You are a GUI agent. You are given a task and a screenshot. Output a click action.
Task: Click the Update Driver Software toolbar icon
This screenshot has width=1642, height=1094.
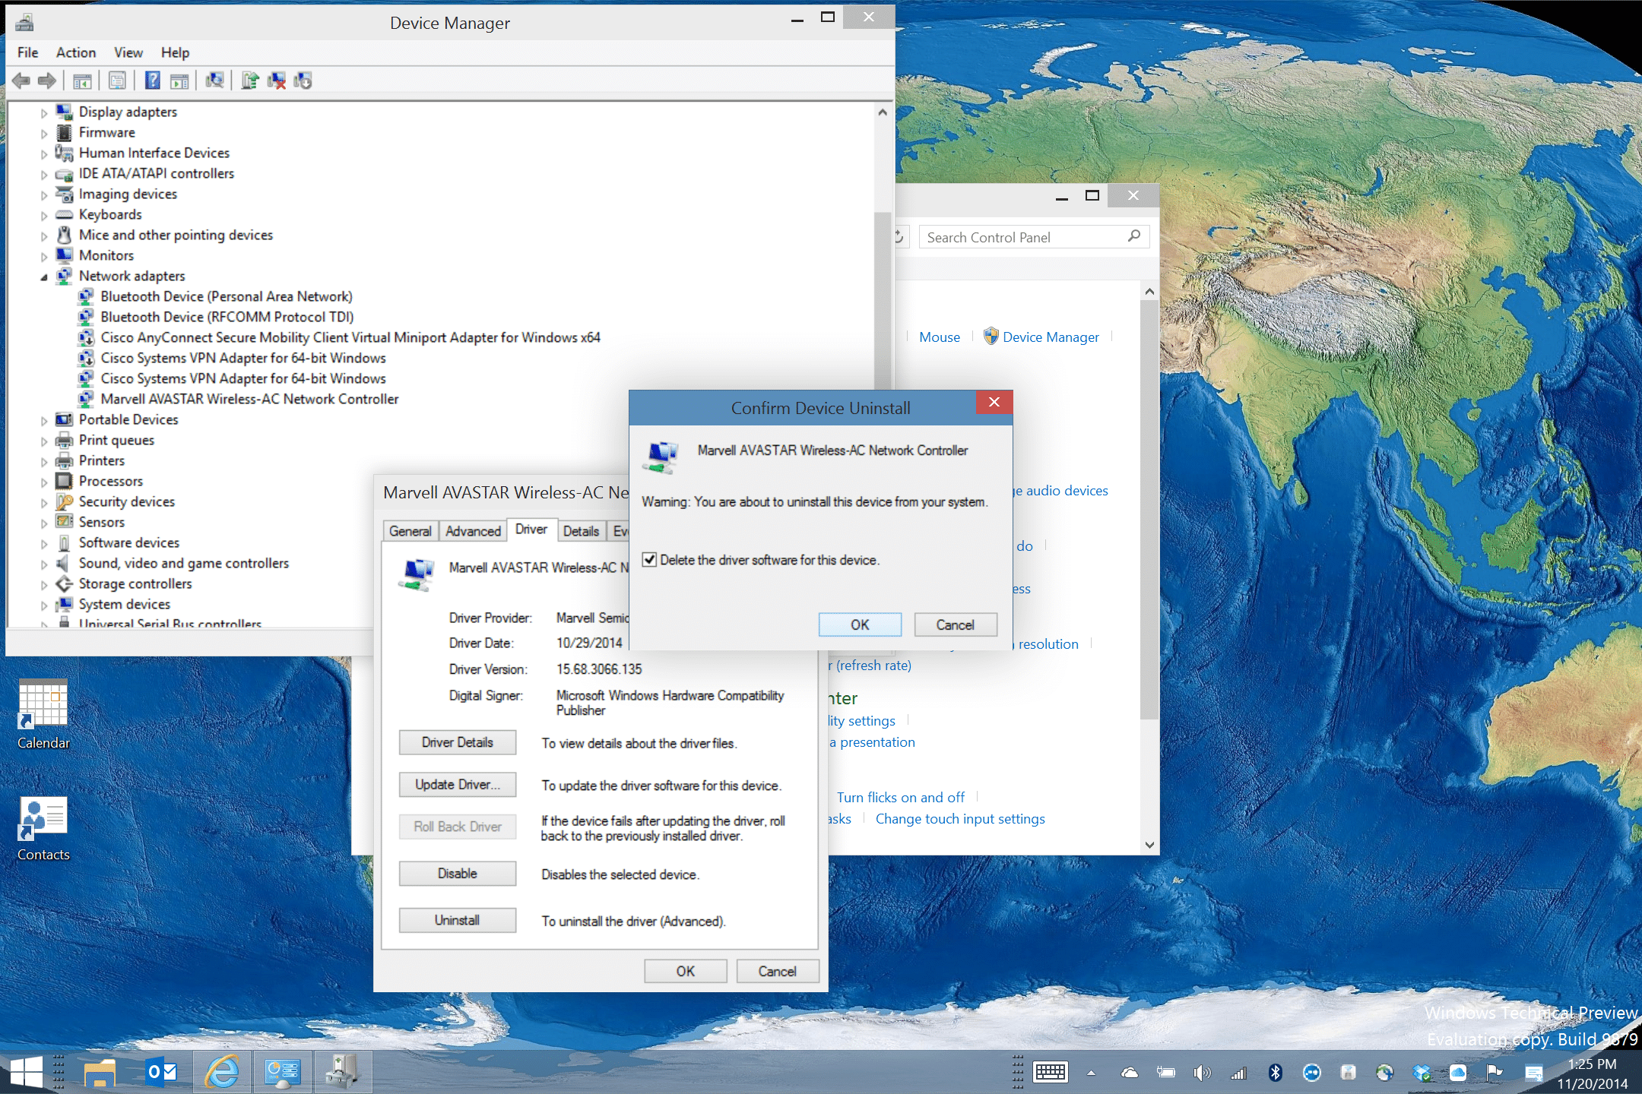tap(250, 81)
